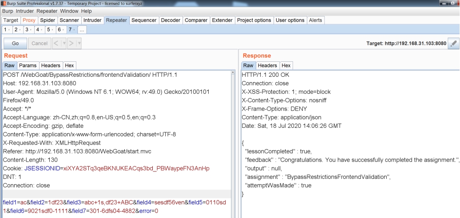Go back with previous history arrow
The image size is (460, 218).
click(56, 43)
